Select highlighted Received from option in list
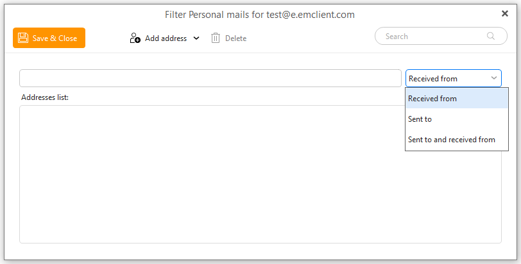Screen dimensions: 521x264 click(x=457, y=99)
